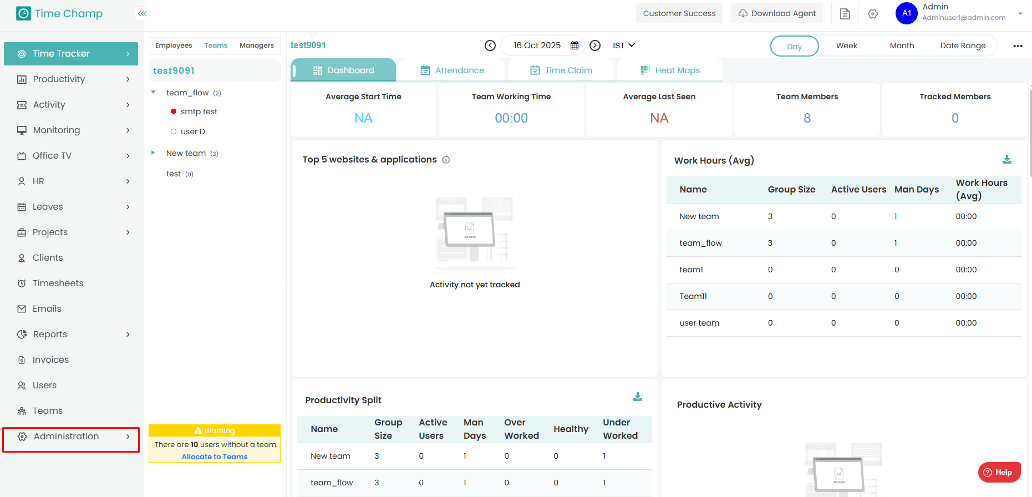Choose Date Range view

pyautogui.click(x=963, y=45)
